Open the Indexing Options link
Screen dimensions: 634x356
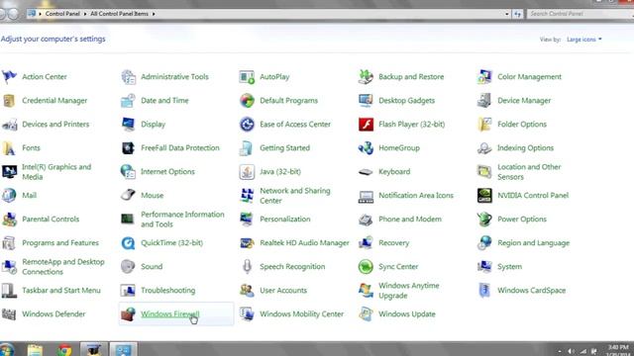[525, 147]
